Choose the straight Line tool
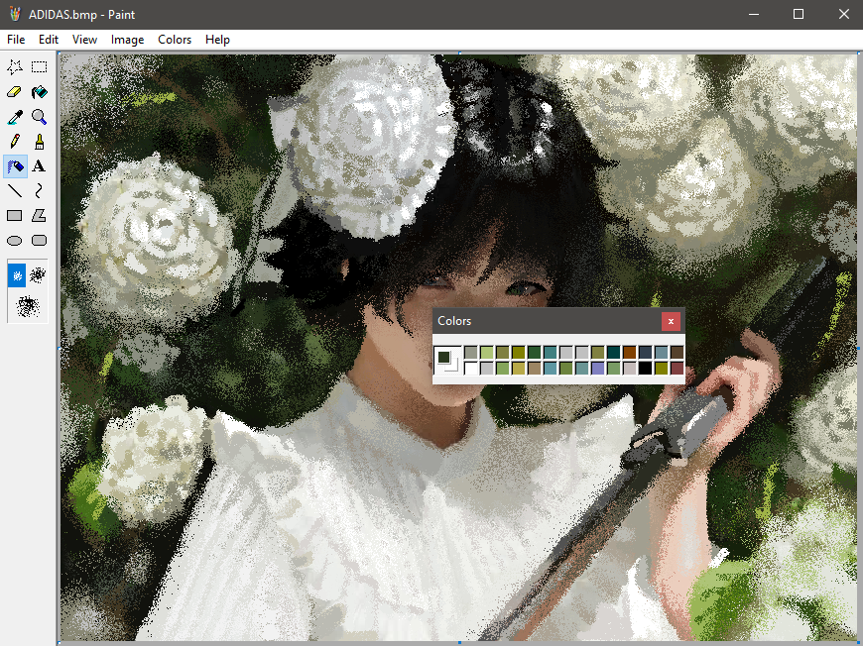 (x=15, y=191)
